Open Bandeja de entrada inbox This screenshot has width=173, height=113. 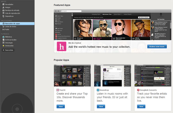pyautogui.click(x=11, y=10)
